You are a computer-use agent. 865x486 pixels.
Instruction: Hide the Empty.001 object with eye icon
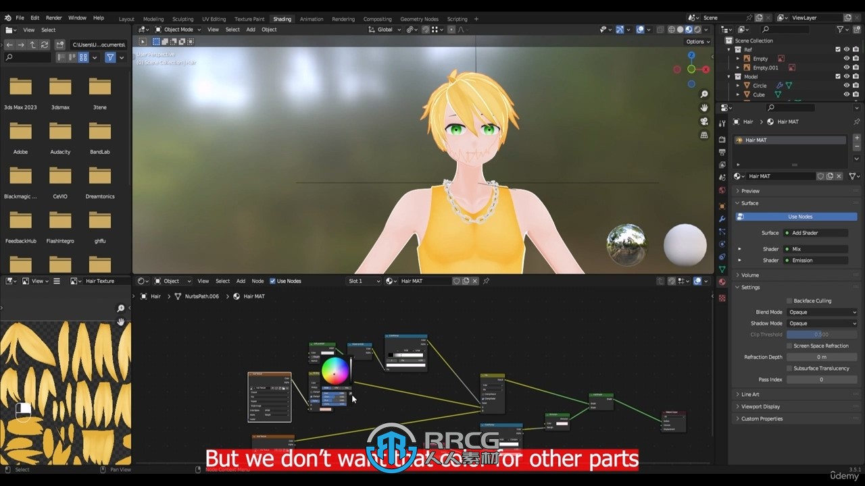(x=846, y=67)
